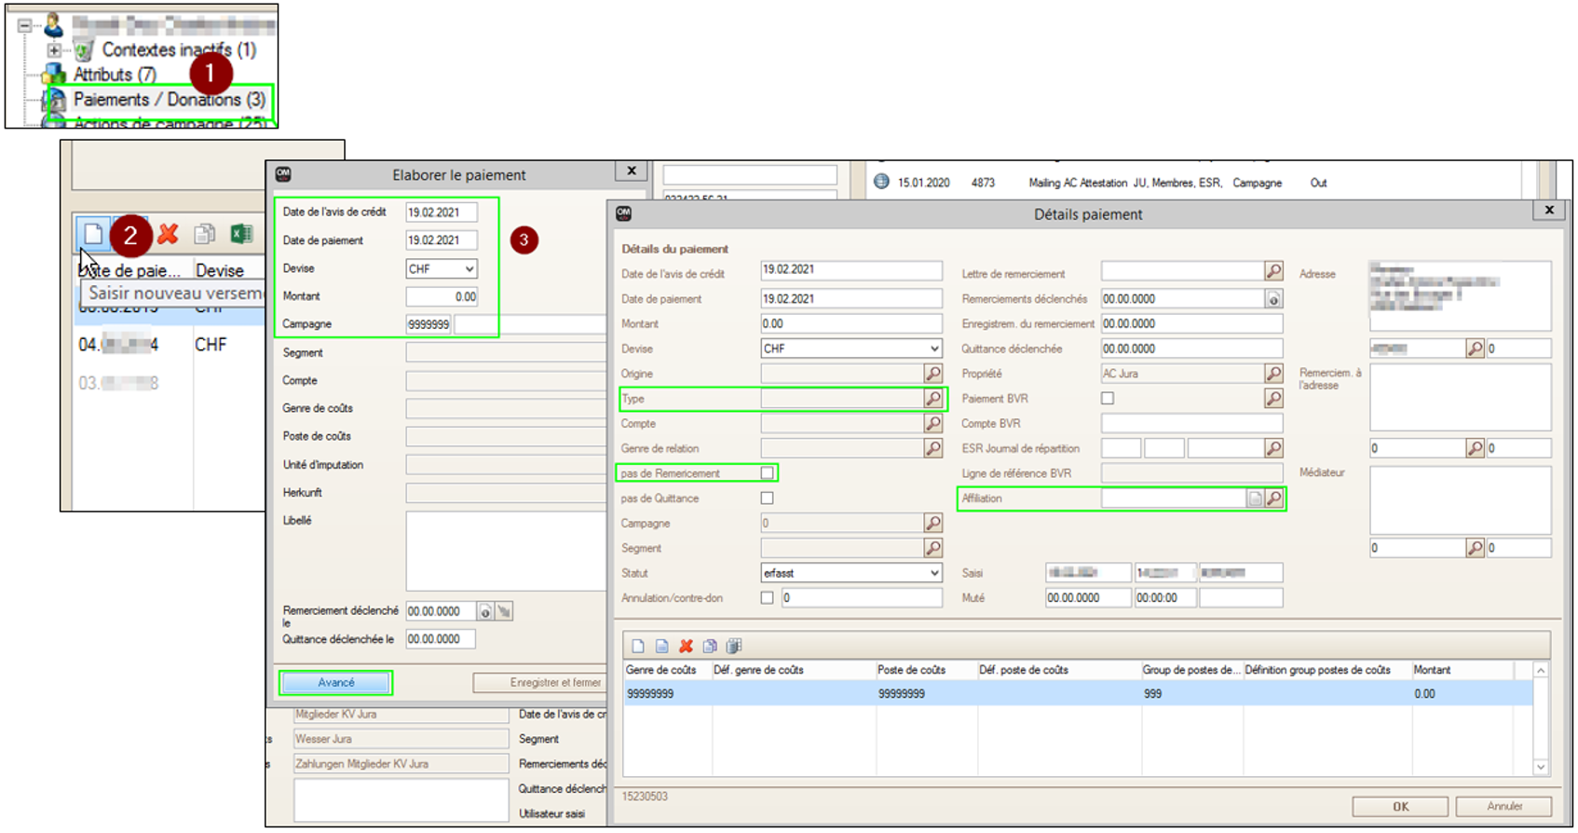Click the new payment page icon in payments toolbar
Viewport: 1578px width, 833px height.
(x=93, y=234)
